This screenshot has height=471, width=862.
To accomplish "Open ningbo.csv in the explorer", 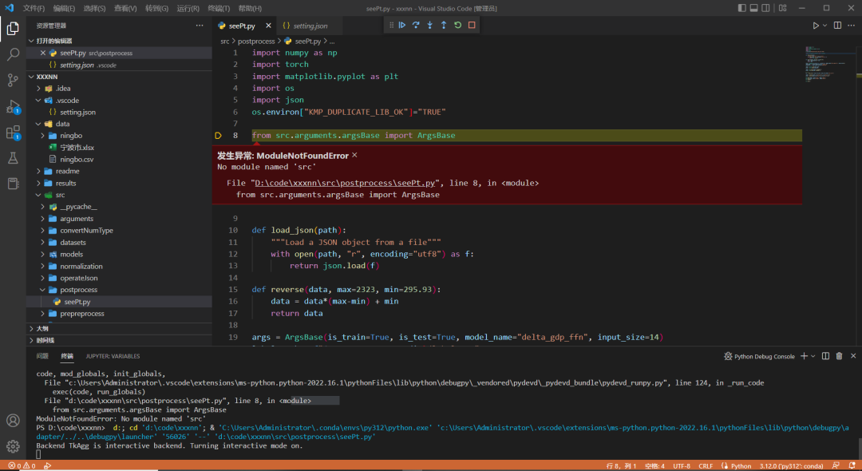I will click(119, 160).
